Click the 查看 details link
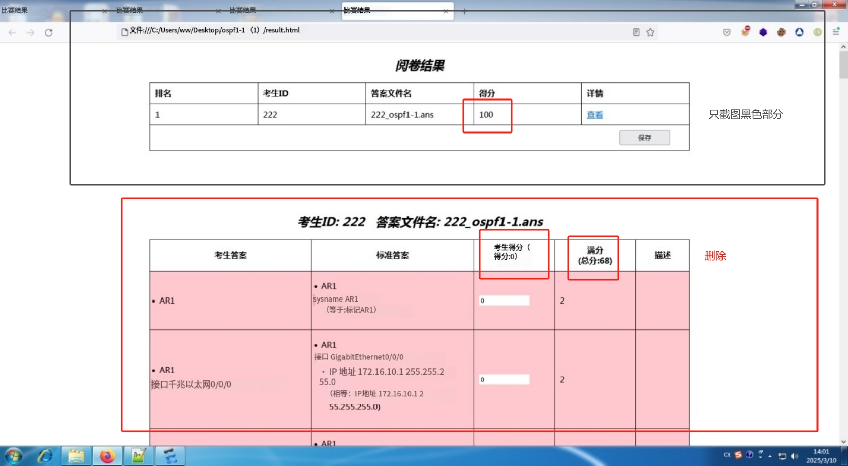This screenshot has height=466, width=848. 594,115
